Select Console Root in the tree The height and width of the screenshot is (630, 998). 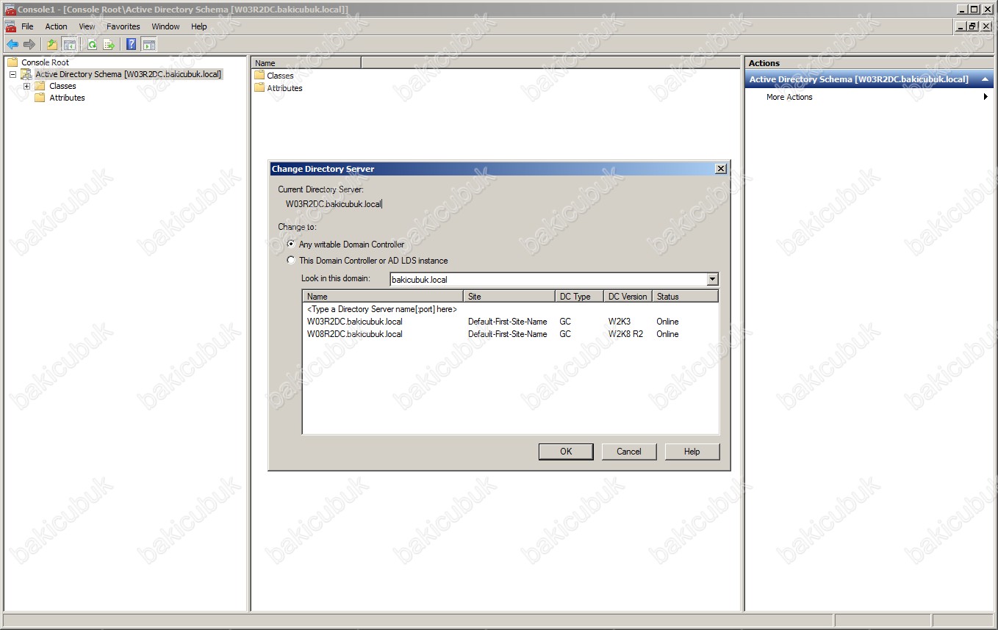[45, 62]
